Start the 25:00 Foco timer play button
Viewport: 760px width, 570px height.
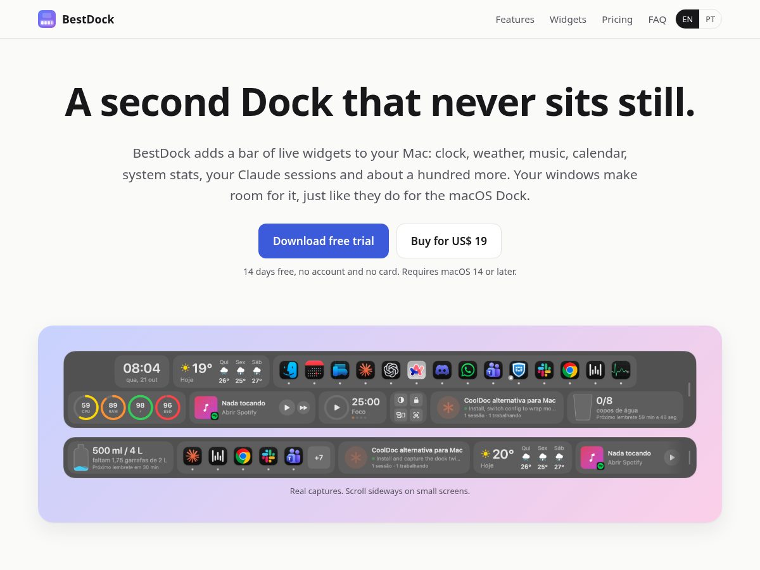(336, 407)
